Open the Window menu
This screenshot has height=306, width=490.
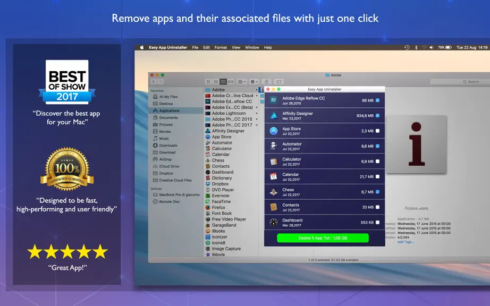point(252,47)
